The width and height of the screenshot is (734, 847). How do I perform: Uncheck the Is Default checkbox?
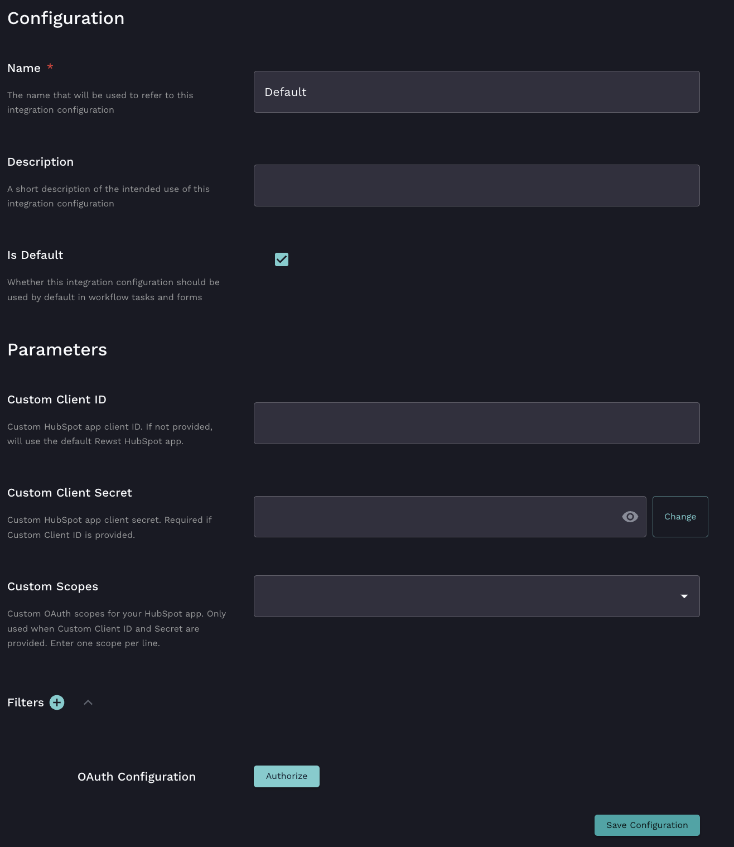282,259
